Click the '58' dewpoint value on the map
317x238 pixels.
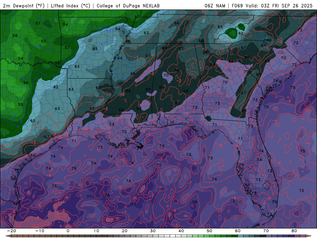[57, 63]
